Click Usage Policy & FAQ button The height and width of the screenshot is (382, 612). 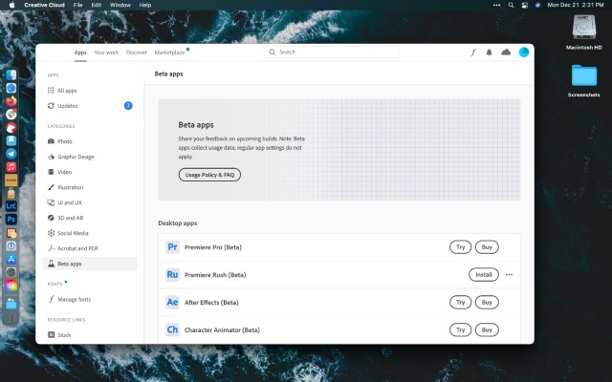click(x=209, y=175)
